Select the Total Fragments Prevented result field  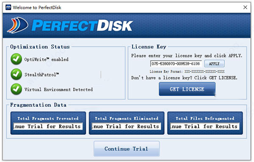[x=48, y=126]
